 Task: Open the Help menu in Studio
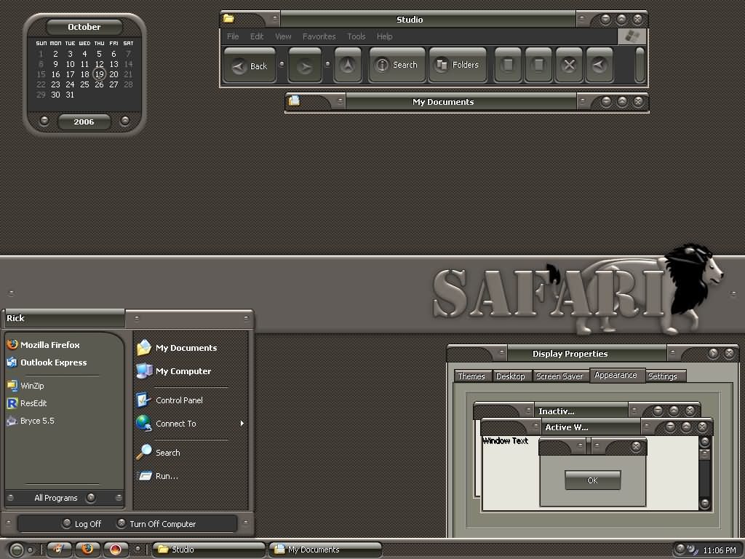384,36
